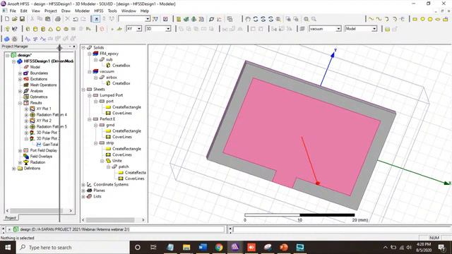This screenshot has height=254, width=452.
Task: Expand the Definitions folder
Action: 13,169
